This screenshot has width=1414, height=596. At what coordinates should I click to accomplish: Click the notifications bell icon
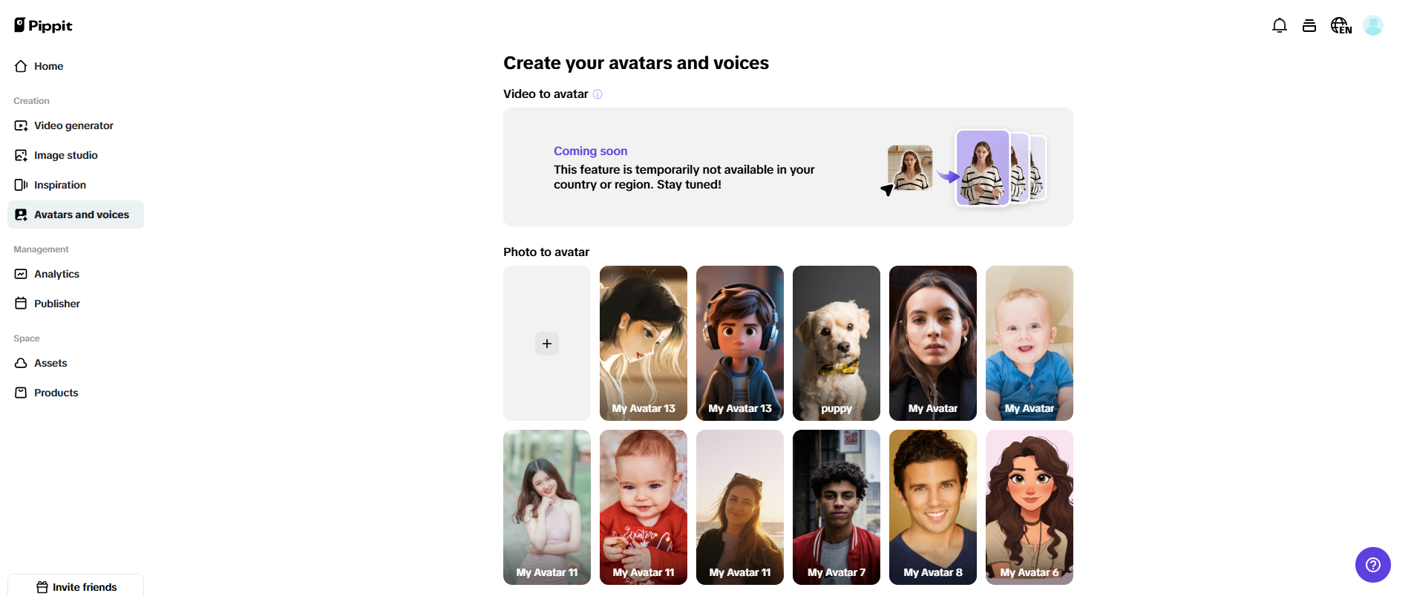pyautogui.click(x=1279, y=26)
